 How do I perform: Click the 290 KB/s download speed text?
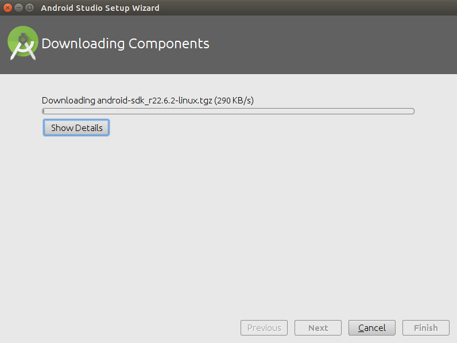[234, 101]
